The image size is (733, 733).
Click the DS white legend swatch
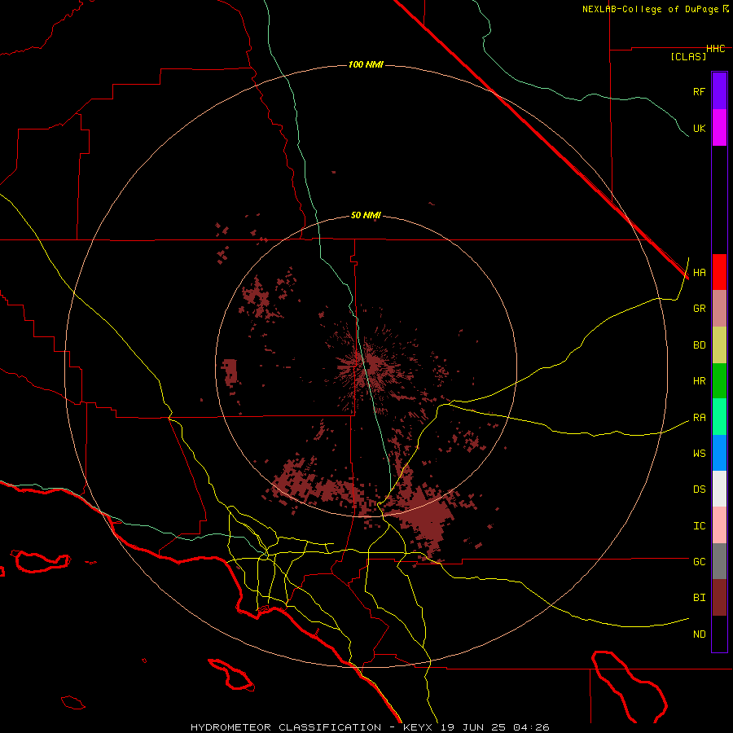(719, 489)
